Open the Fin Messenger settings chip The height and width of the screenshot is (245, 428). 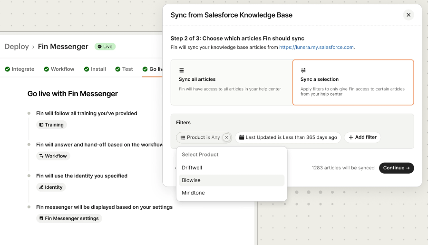tap(69, 218)
